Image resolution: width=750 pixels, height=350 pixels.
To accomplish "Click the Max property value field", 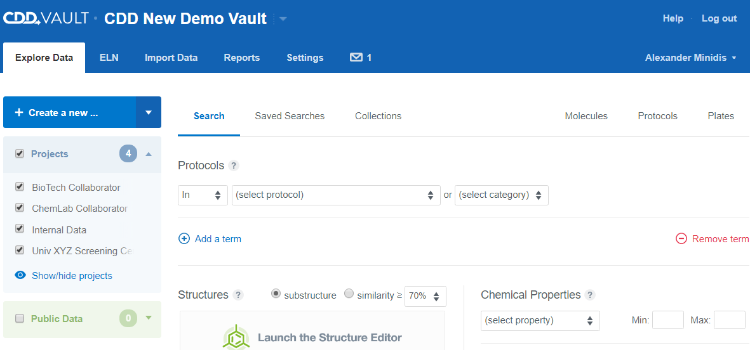I will (730, 320).
